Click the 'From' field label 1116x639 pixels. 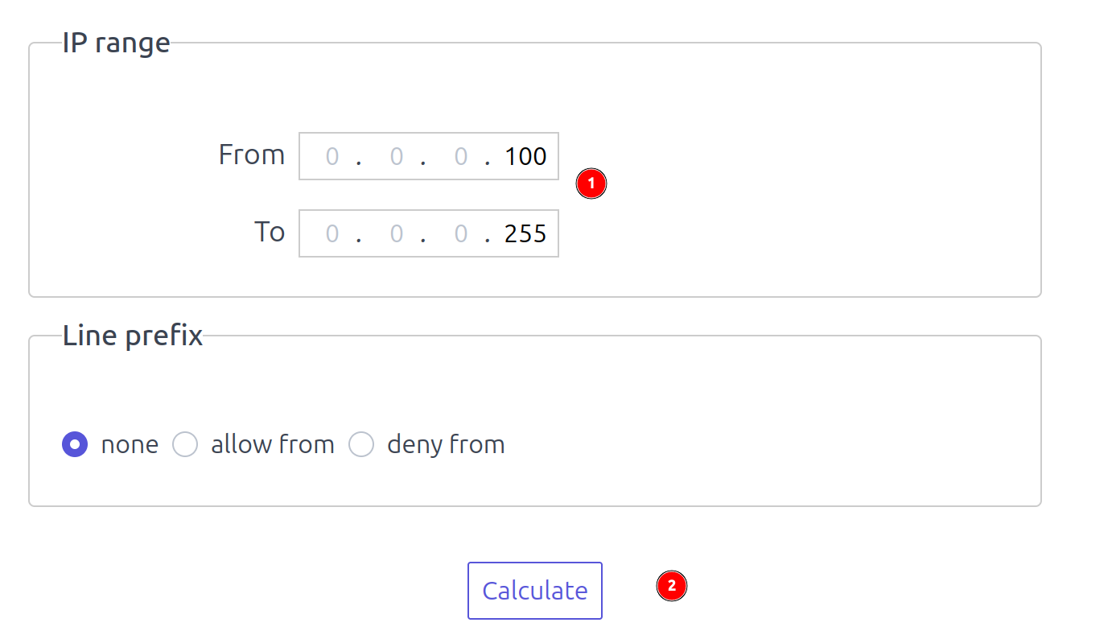coord(251,155)
